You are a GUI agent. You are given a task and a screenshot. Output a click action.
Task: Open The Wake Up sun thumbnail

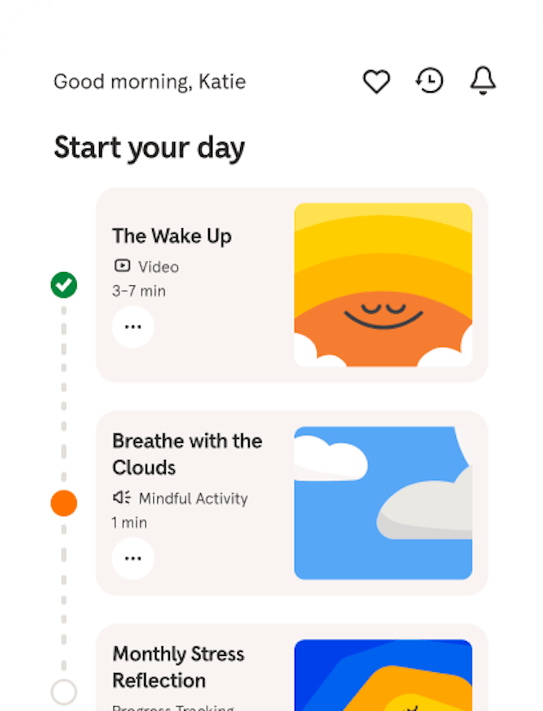383,285
